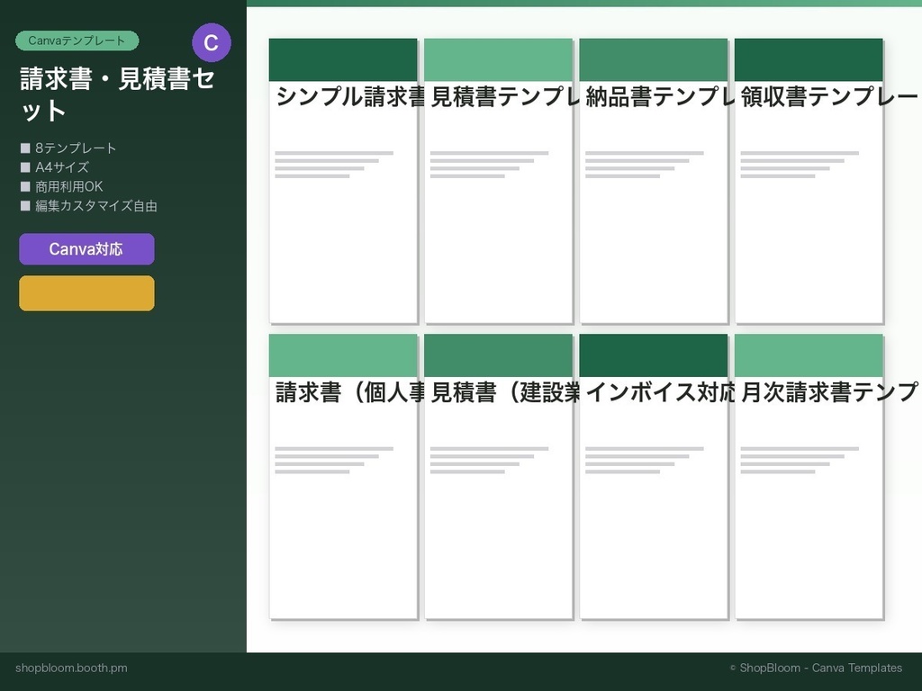Click the circular "C" shop avatar icon
The height and width of the screenshot is (691, 922).
pyautogui.click(x=212, y=41)
